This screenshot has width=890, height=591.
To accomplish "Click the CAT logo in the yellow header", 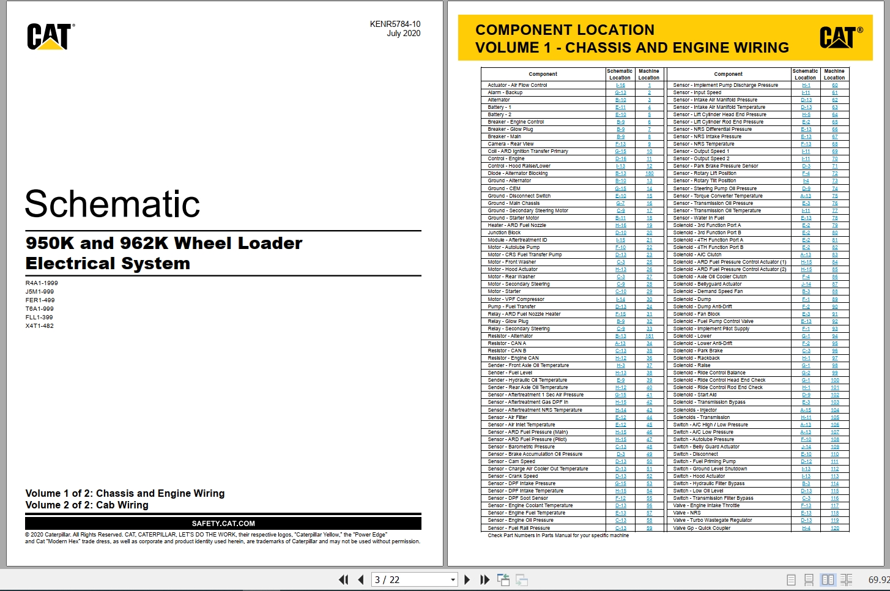I will [x=841, y=38].
